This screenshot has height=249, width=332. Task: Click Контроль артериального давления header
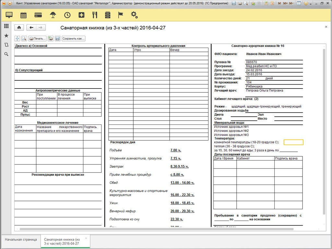tap(158, 46)
